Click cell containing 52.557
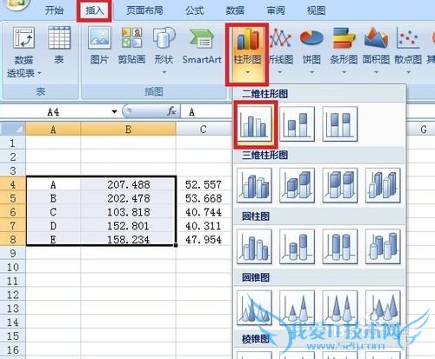This screenshot has width=435, height=359. coord(204,184)
